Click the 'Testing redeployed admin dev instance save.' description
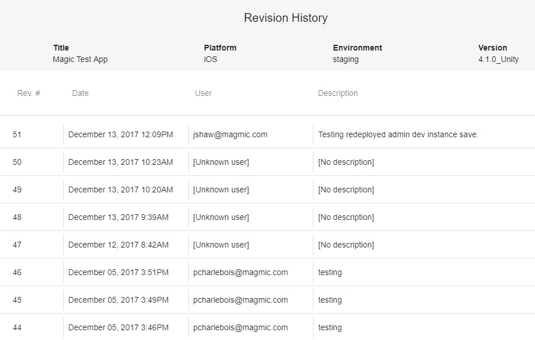The height and width of the screenshot is (340, 535). click(398, 134)
